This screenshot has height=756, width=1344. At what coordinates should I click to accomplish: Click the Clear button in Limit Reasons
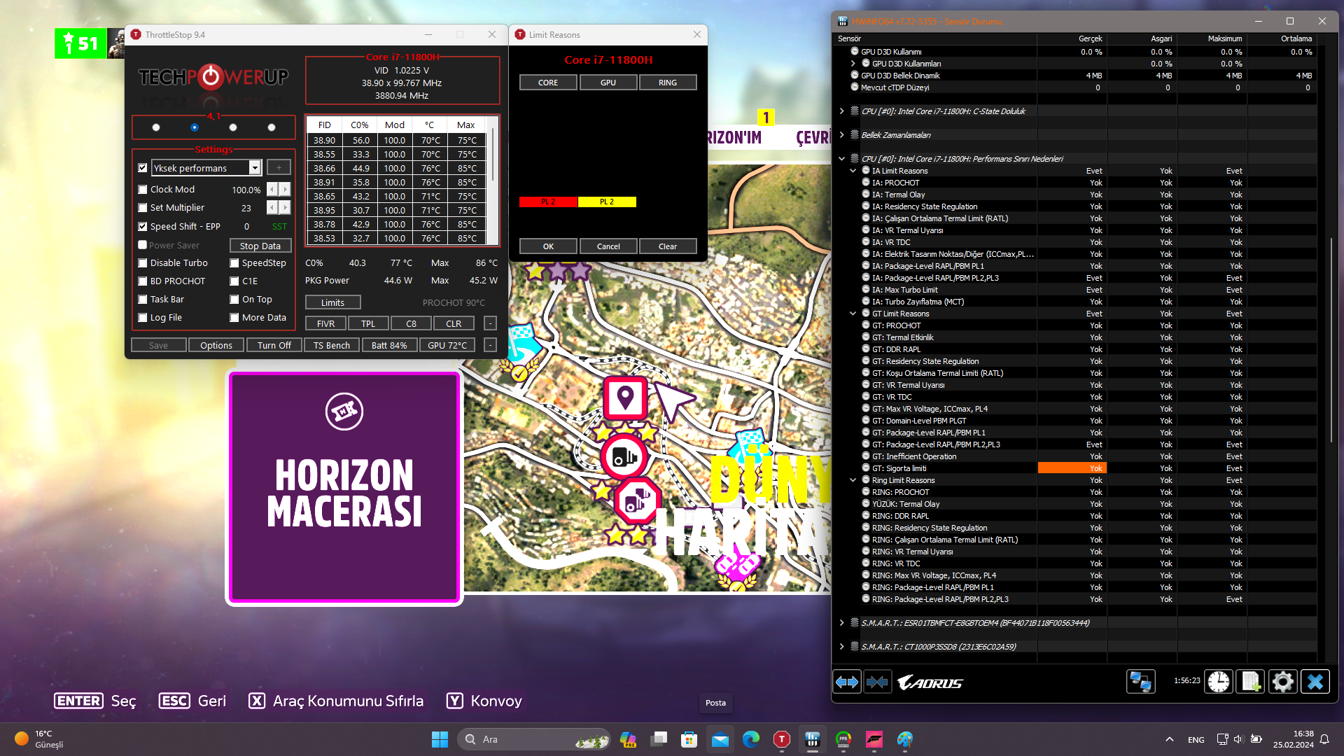(x=667, y=246)
